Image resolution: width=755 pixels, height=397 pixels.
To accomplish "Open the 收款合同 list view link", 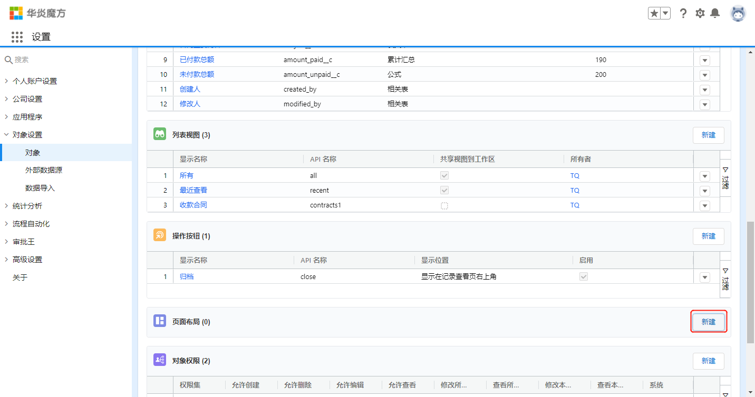I will [x=193, y=205].
